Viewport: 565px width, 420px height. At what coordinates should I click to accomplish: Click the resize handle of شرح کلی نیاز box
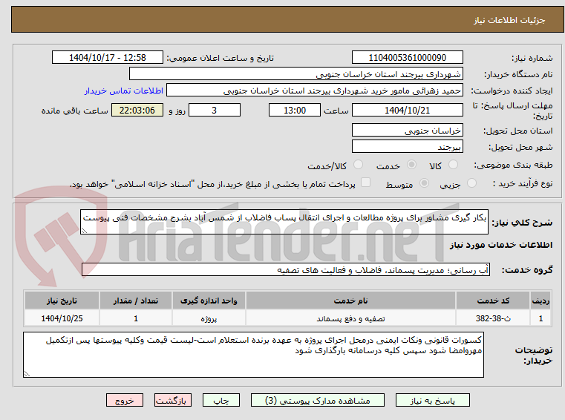point(84,231)
